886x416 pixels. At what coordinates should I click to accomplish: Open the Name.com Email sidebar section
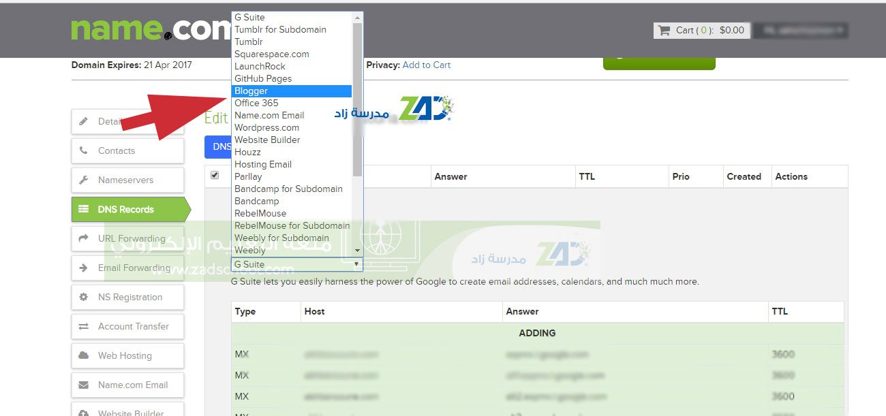pyautogui.click(x=127, y=385)
